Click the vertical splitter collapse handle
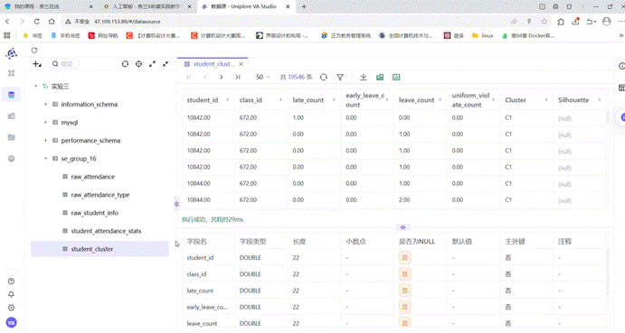This screenshot has height=333, width=625. tap(176, 204)
